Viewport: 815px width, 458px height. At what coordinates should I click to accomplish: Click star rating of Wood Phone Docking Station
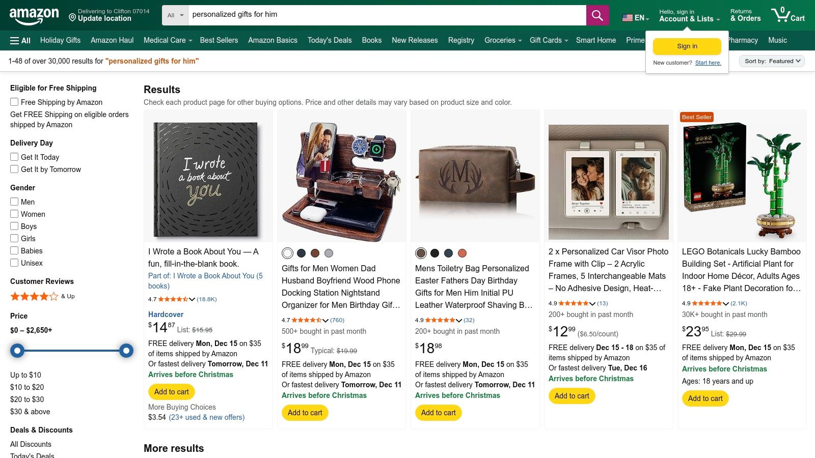307,320
